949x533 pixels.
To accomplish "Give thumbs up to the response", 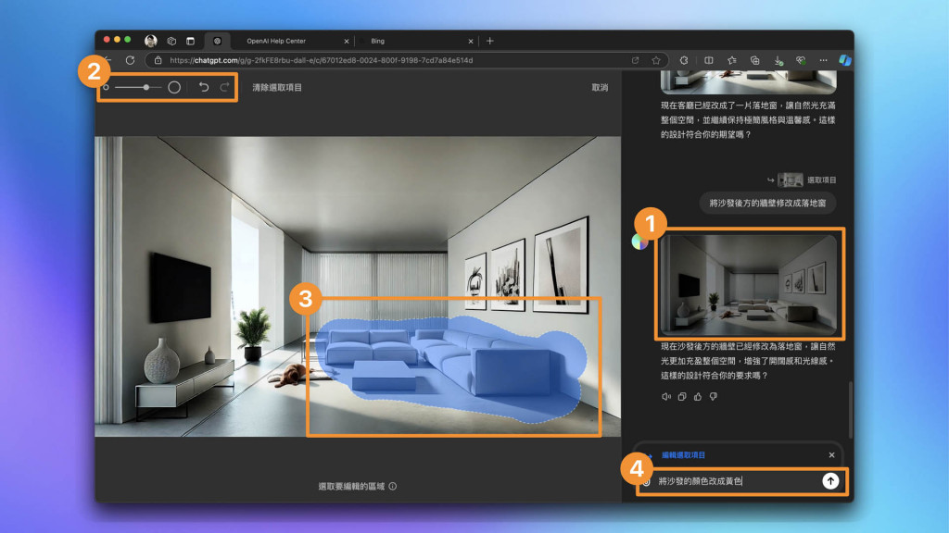I will [x=698, y=396].
